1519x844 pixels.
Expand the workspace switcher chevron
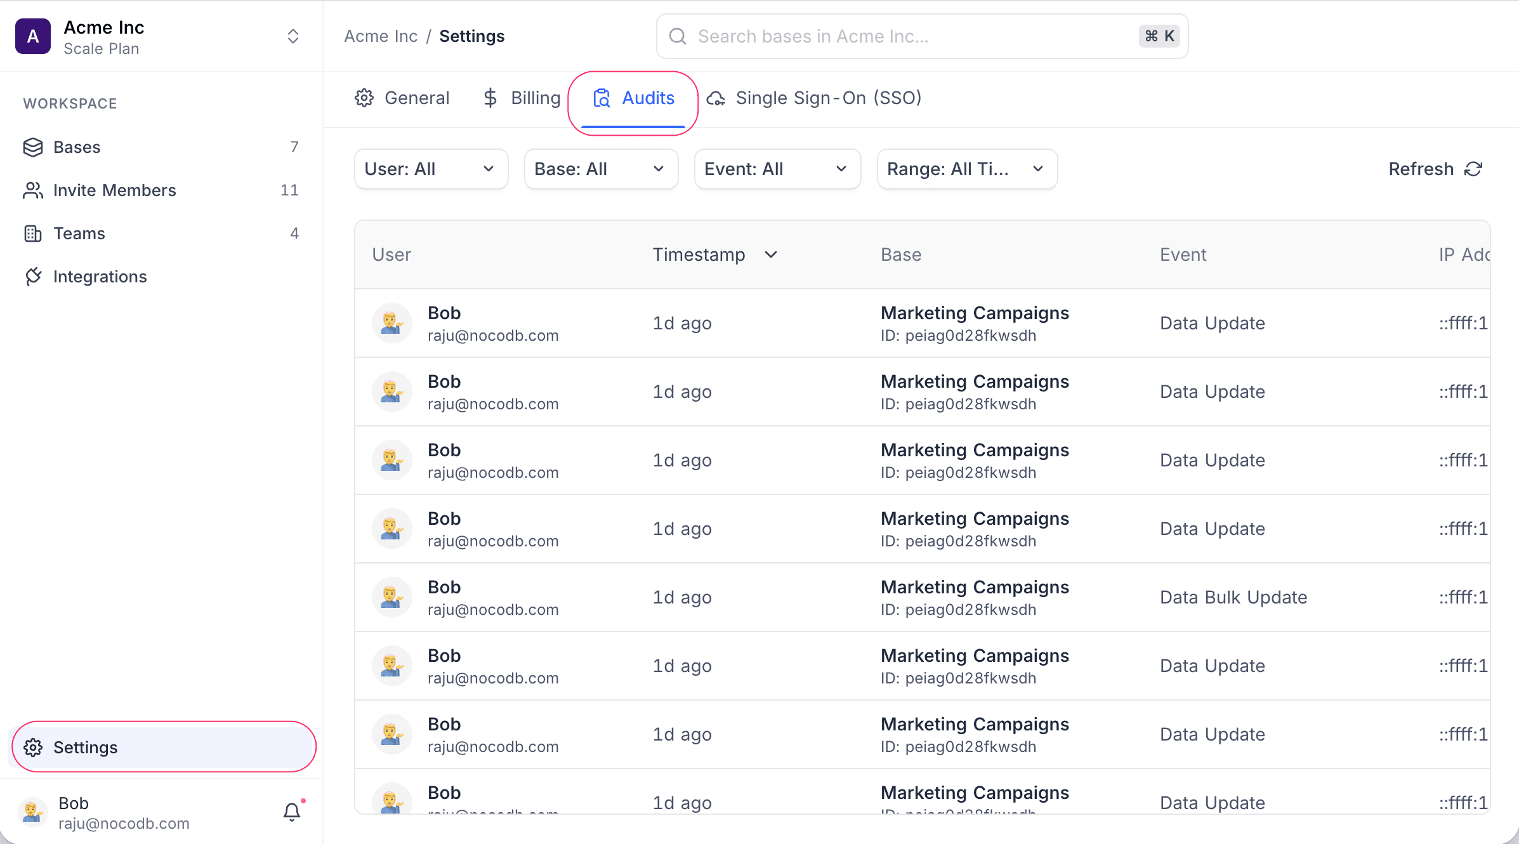[x=293, y=36]
